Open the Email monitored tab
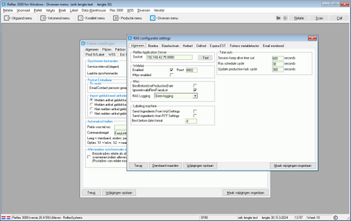Screen dimensions: 351x221 [273, 45]
